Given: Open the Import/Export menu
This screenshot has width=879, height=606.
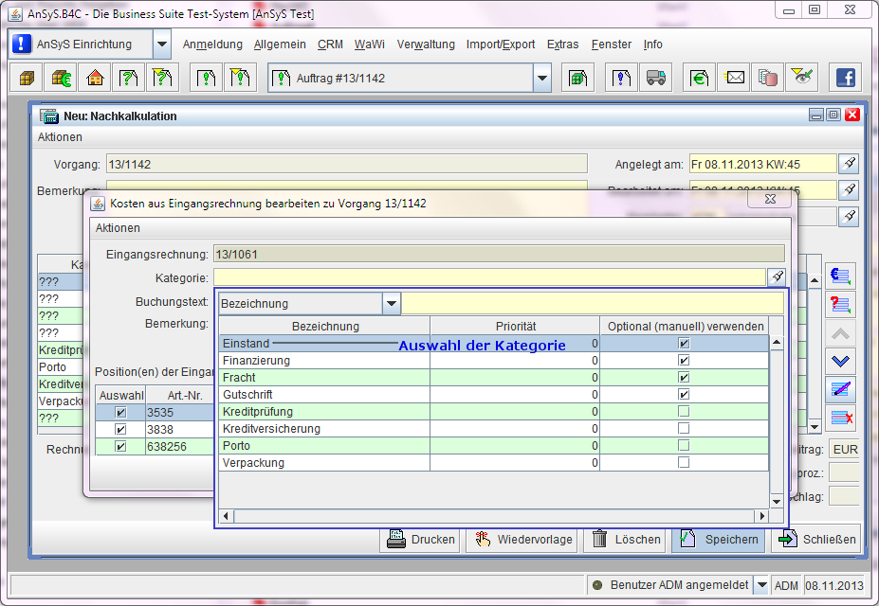Looking at the screenshot, I should [x=501, y=45].
